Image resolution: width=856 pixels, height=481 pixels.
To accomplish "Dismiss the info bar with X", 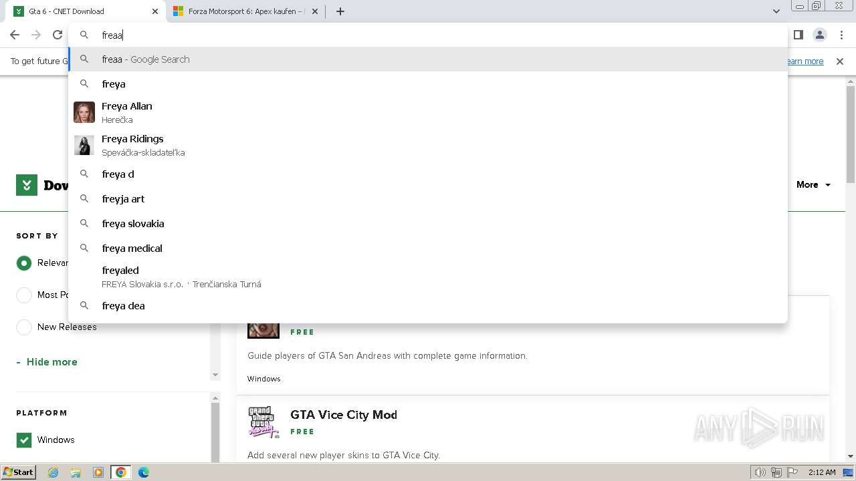I will click(840, 61).
